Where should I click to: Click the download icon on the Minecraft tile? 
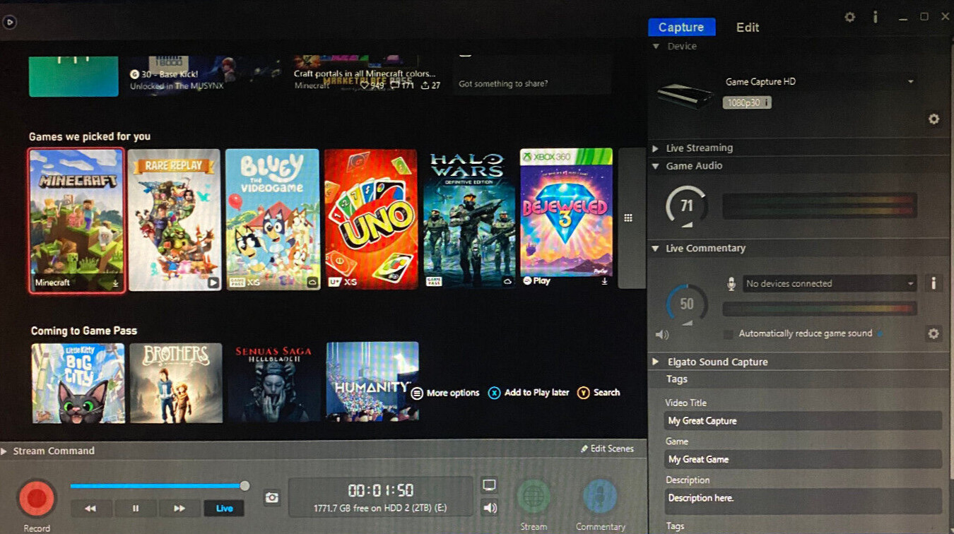tap(115, 283)
